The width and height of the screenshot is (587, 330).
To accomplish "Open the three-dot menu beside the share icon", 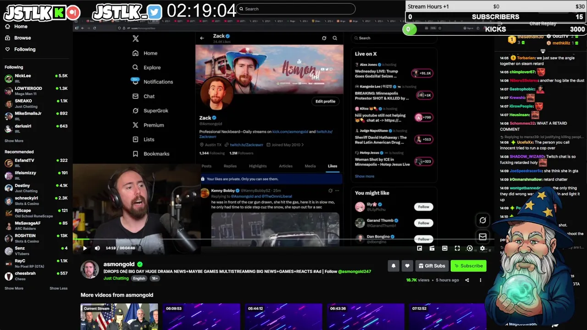I will [x=481, y=280].
